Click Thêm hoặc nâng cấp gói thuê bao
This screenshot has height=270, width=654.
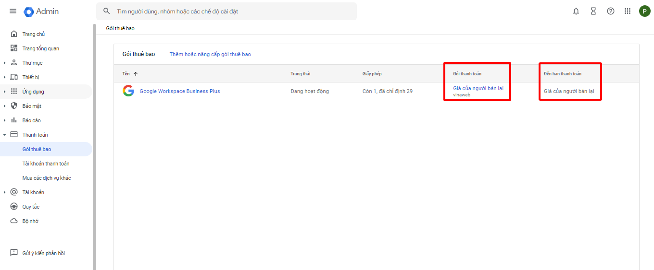210,54
